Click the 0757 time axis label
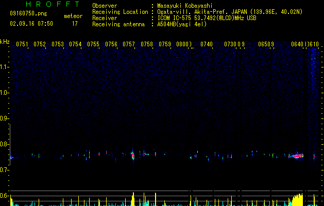This screenshot has width=324, height=206. point(129,44)
